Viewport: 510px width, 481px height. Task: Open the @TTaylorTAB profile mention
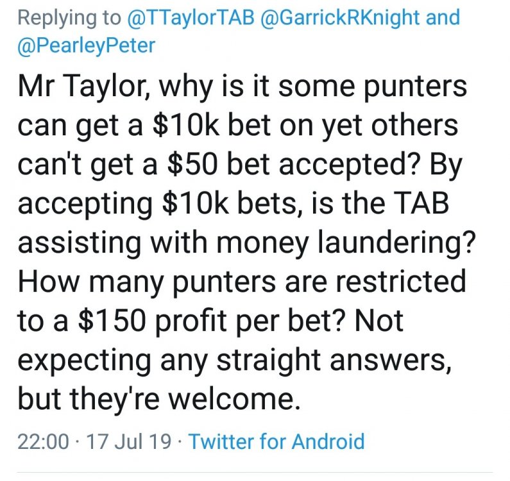click(x=182, y=17)
